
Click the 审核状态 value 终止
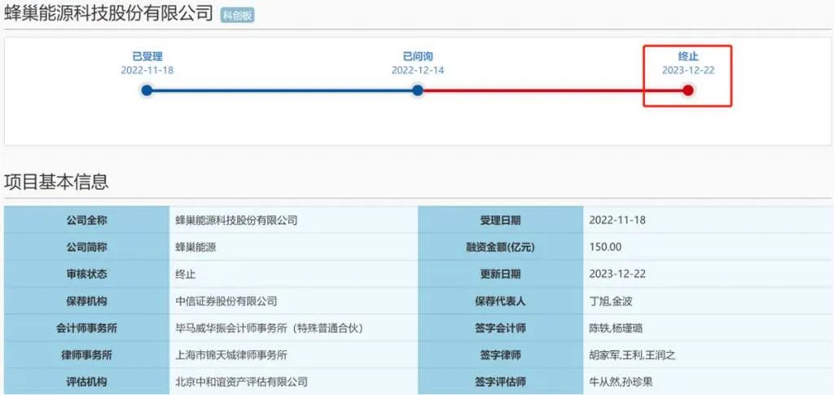[186, 274]
